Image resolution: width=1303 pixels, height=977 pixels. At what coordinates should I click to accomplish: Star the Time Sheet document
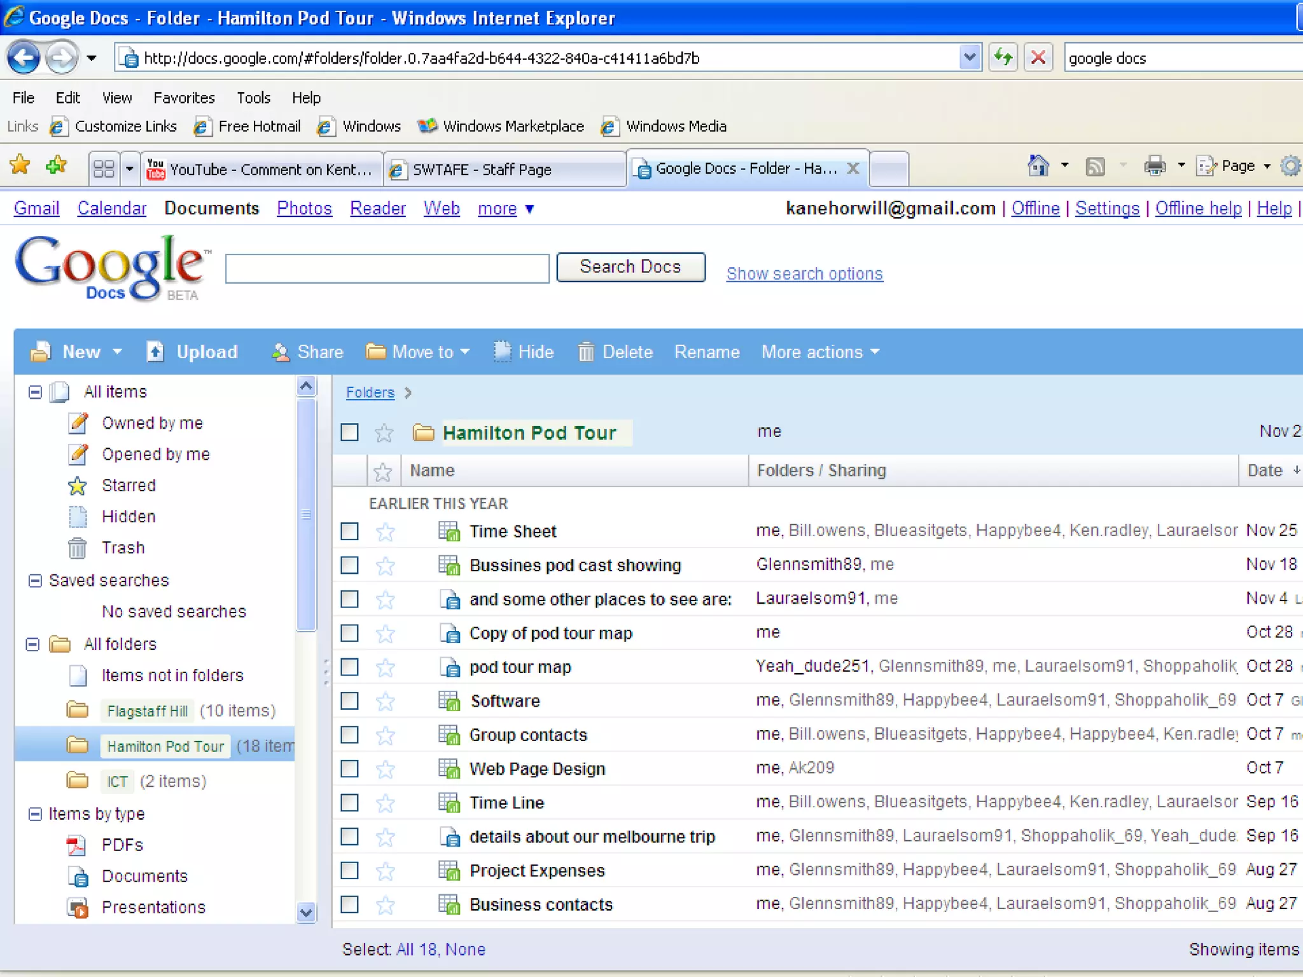pos(386,532)
